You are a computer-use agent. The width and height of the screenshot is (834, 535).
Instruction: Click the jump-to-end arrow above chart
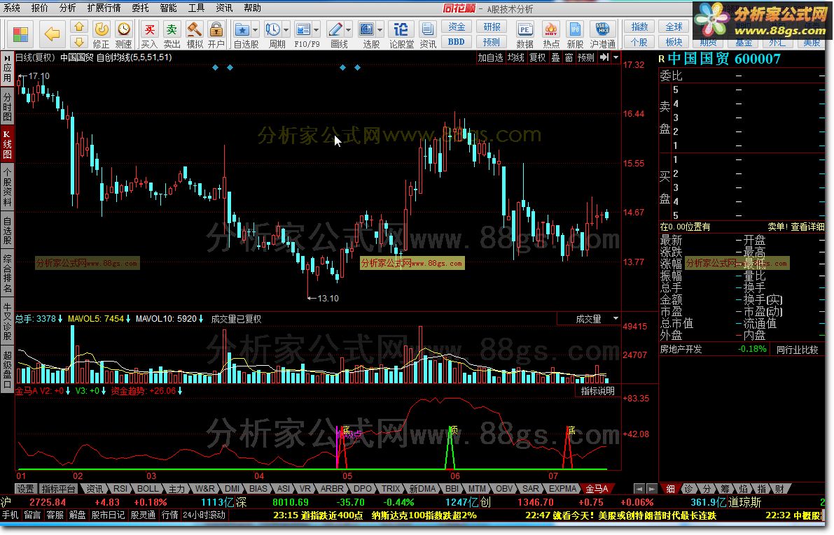tap(604, 57)
